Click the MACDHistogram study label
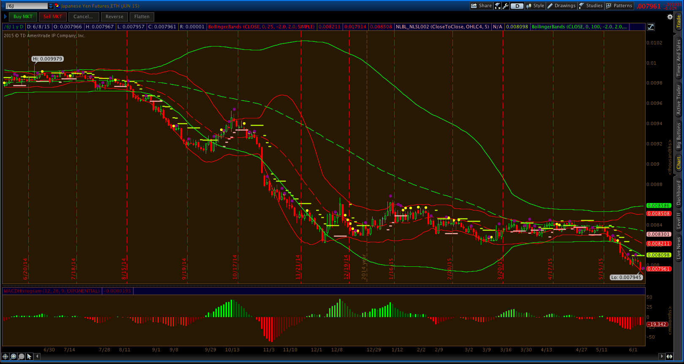 [x=52, y=291]
